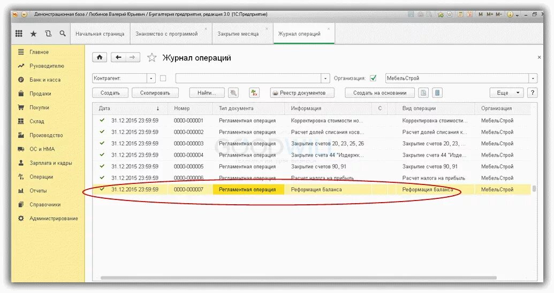Click in the counterparty value input field
Image resolution: width=554 pixels, height=293 pixels.
[x=248, y=79]
